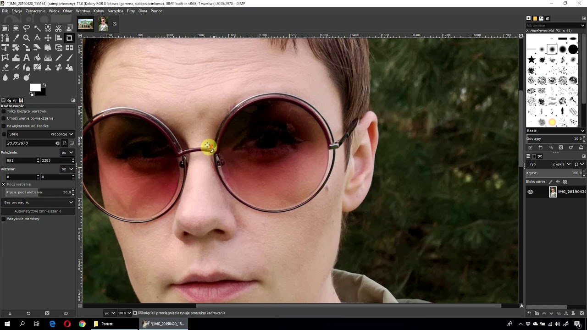This screenshot has width=587, height=330.
Task: Click the IMG_20190420 layer thumbnail
Action: click(553, 192)
